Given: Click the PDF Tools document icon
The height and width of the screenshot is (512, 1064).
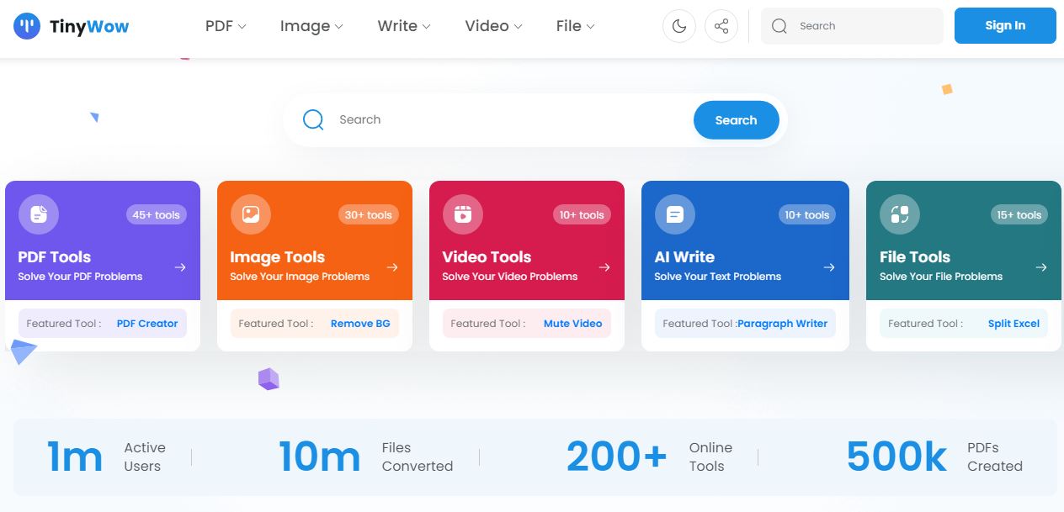Looking at the screenshot, I should tap(39, 214).
